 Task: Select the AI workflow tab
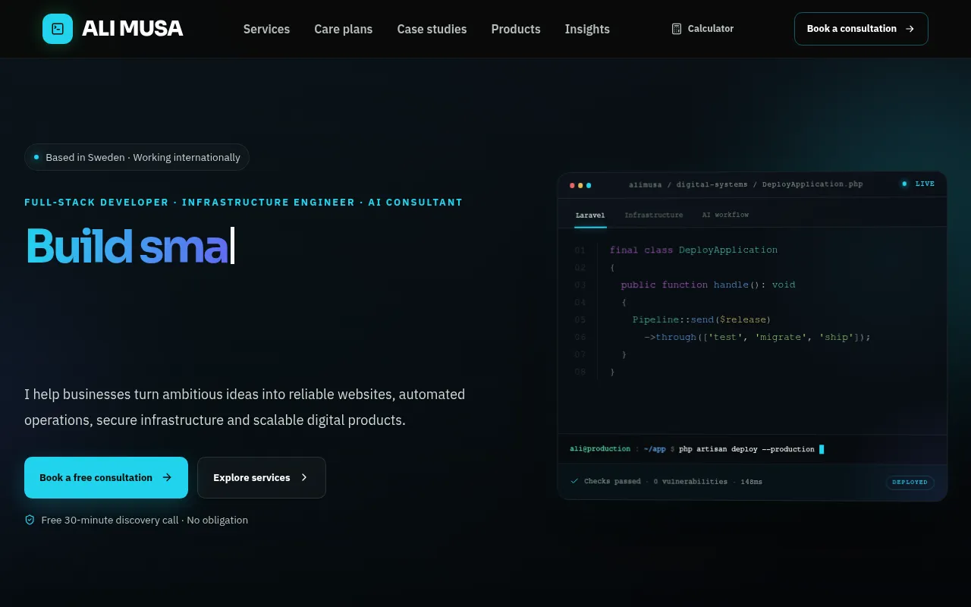(x=725, y=215)
